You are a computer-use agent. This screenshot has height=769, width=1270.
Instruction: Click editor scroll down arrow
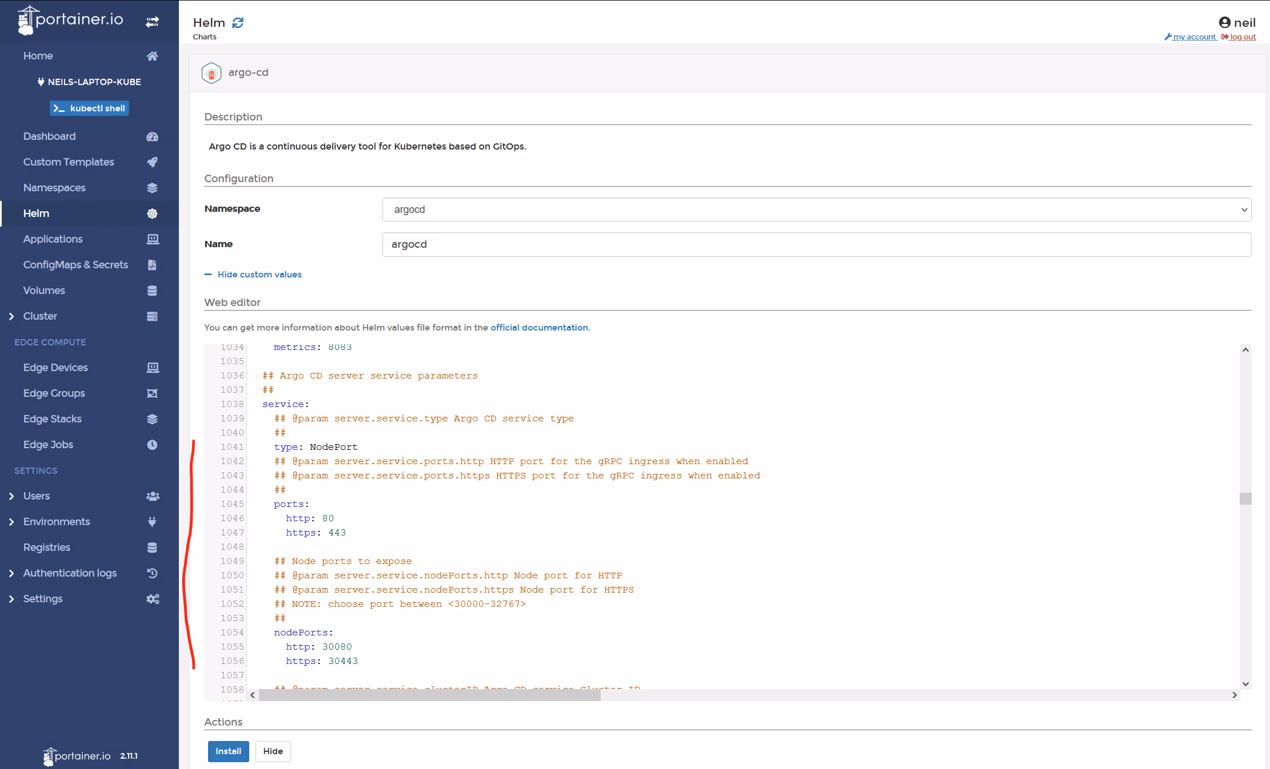coord(1245,684)
